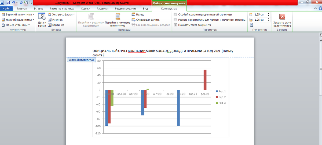Click the Назад navigation item
The image size is (322, 145).
coord(138,15)
